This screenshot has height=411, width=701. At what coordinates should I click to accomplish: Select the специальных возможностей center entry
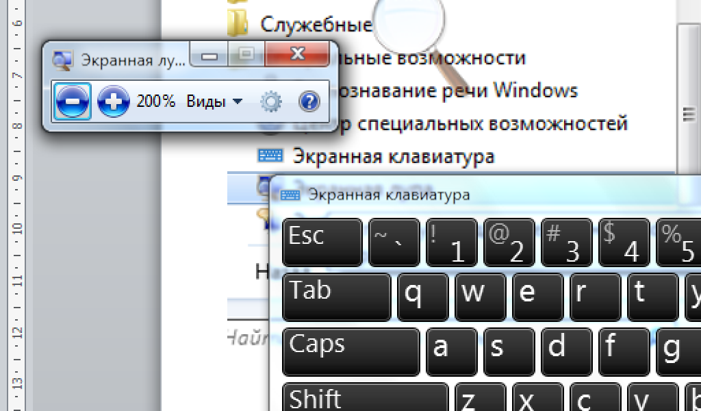(484, 124)
